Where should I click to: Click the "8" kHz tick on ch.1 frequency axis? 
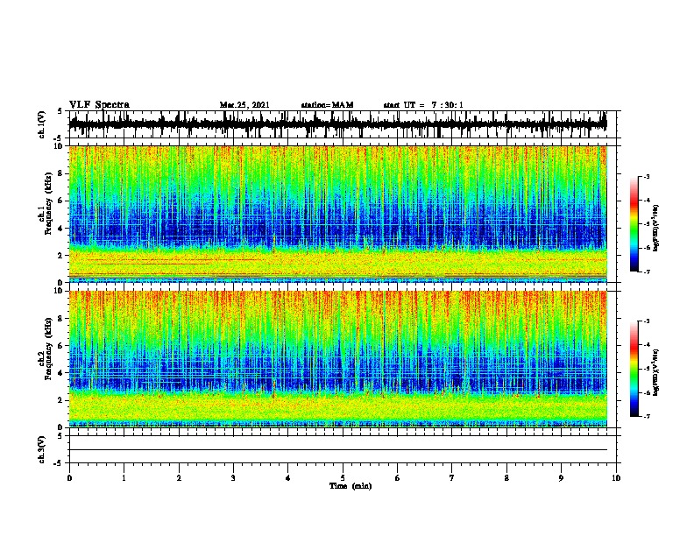click(x=60, y=173)
